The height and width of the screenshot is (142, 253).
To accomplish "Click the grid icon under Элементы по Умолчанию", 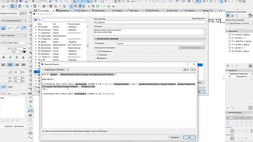I will click(228, 15).
